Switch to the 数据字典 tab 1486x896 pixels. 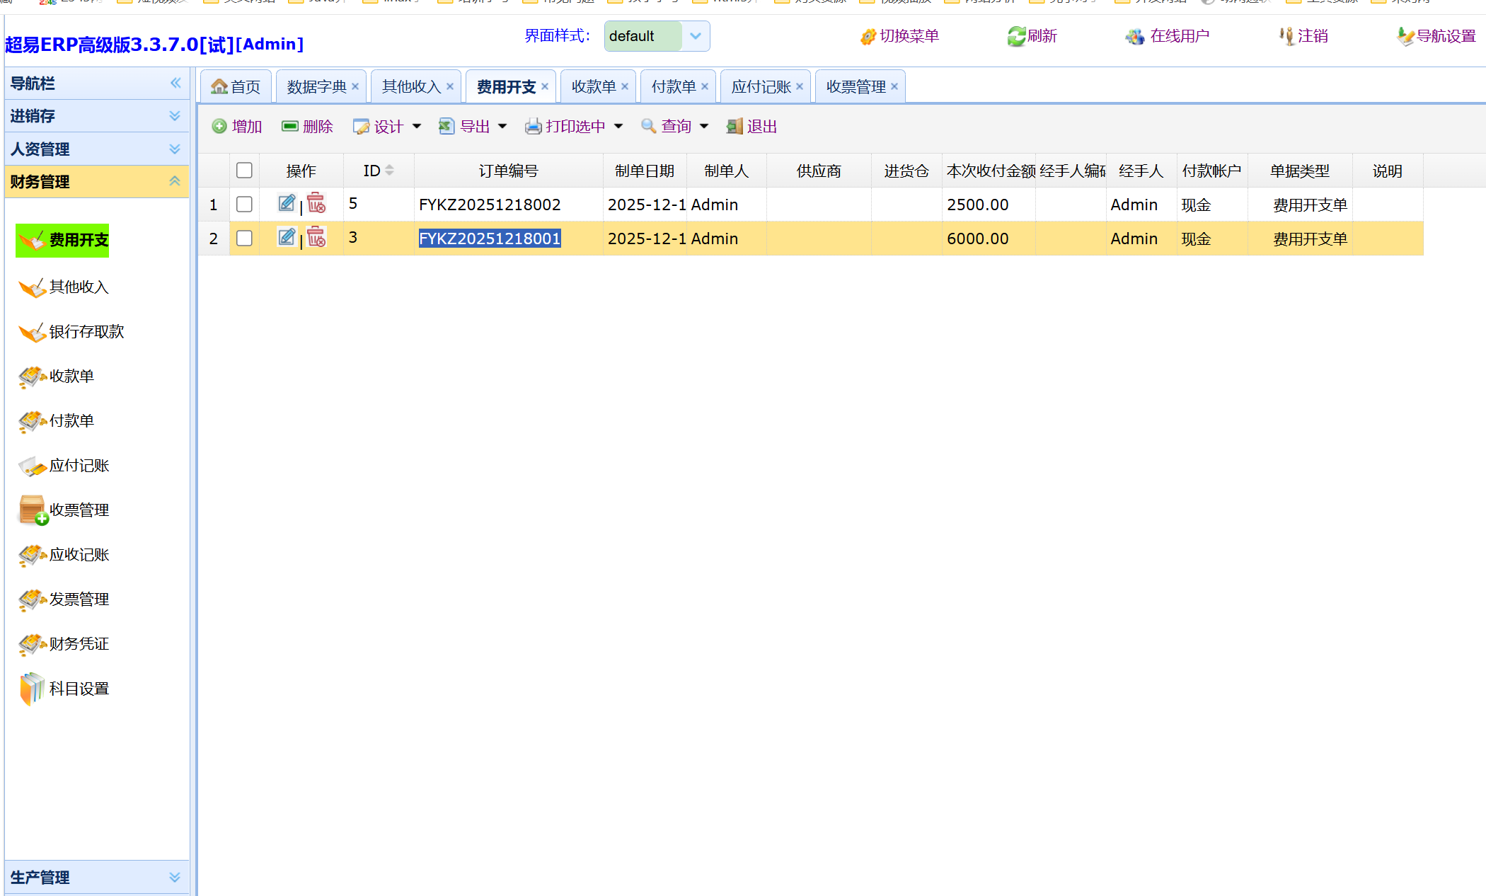pyautogui.click(x=316, y=87)
